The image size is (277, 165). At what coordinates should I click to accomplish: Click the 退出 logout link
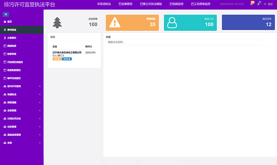click(270, 4)
